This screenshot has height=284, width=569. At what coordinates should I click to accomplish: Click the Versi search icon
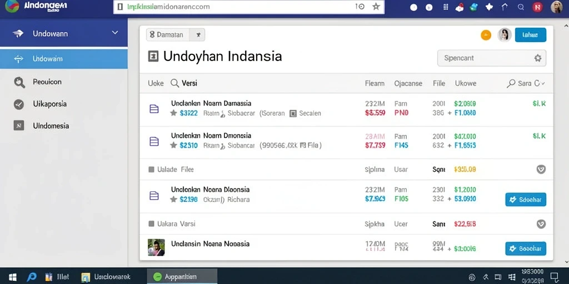174,83
